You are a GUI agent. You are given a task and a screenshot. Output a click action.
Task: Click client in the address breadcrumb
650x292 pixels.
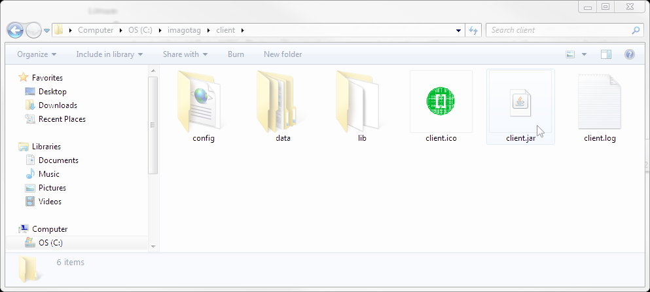coord(226,30)
